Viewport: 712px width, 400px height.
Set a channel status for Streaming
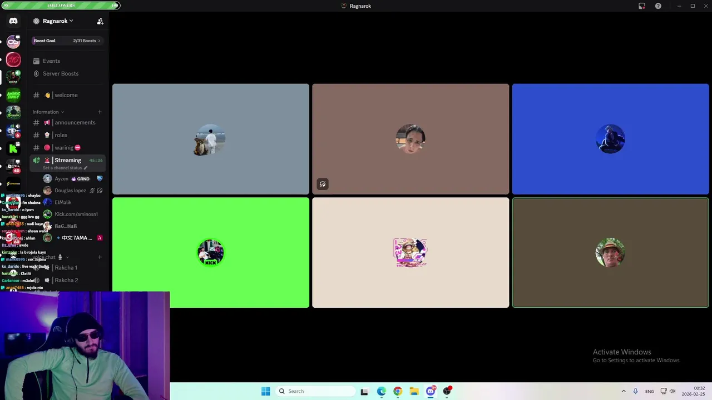[x=65, y=168]
